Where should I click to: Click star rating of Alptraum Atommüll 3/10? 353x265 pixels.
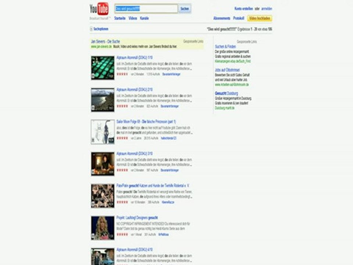pos(122,170)
